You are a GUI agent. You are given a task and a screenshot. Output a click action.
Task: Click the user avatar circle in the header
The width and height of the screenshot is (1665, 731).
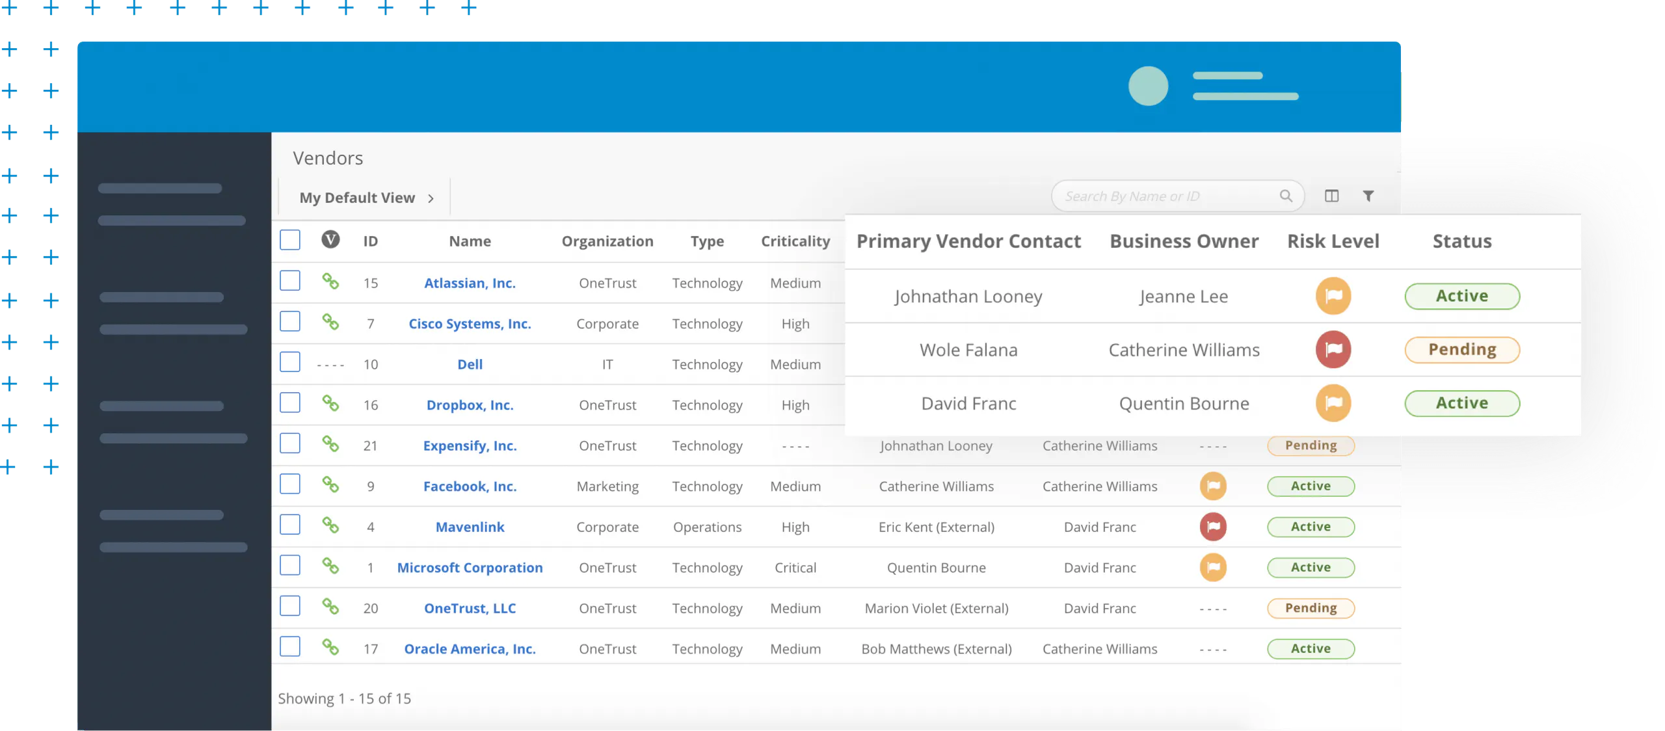coord(1149,86)
